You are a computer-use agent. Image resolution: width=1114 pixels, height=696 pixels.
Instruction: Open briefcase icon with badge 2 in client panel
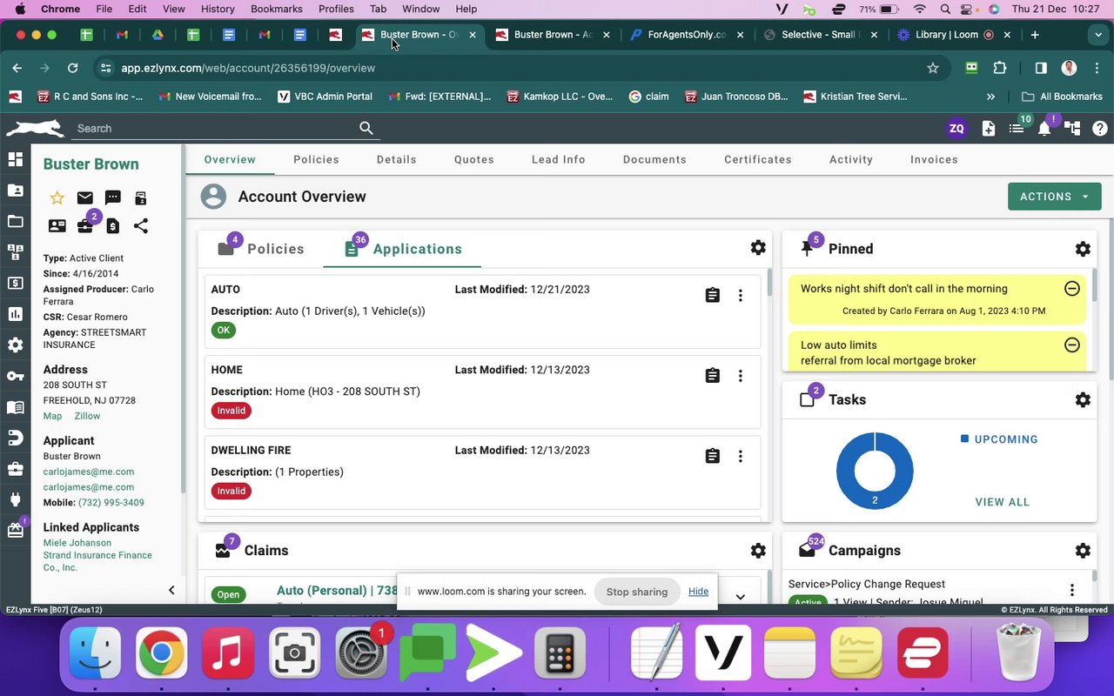coord(84,226)
